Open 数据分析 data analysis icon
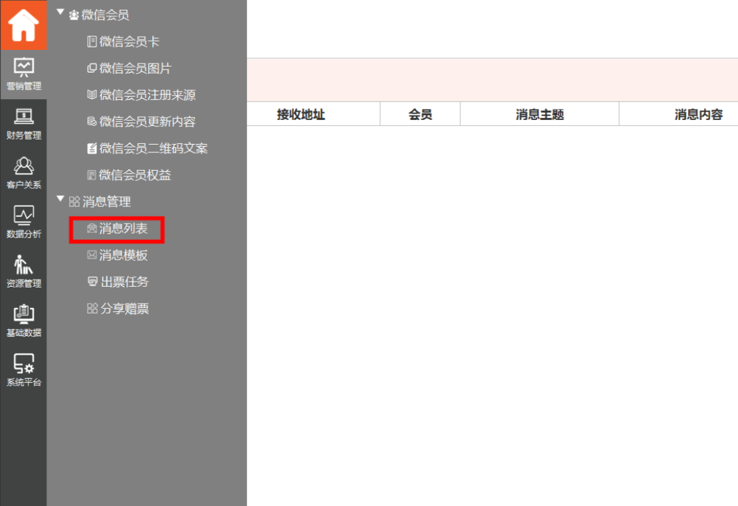The image size is (738, 506). [23, 222]
